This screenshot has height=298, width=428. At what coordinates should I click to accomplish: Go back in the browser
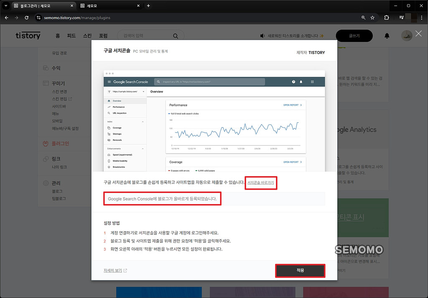[x=7, y=18]
